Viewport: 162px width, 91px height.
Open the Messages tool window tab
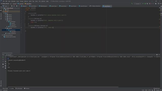tap(19, 88)
